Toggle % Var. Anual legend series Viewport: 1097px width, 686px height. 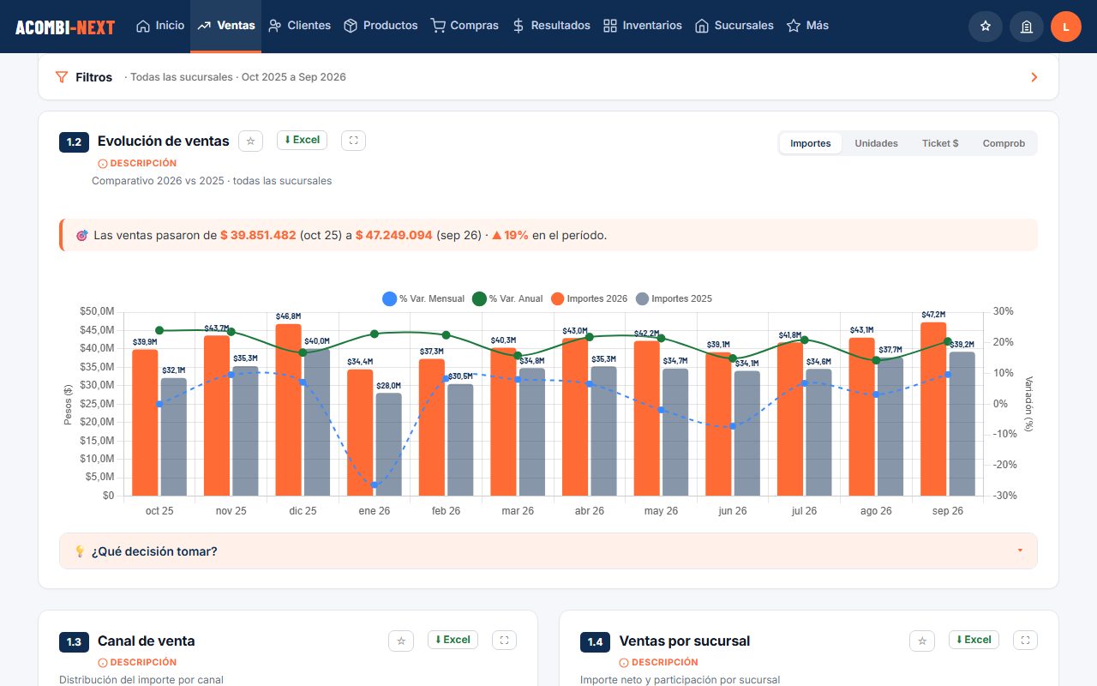coord(507,298)
